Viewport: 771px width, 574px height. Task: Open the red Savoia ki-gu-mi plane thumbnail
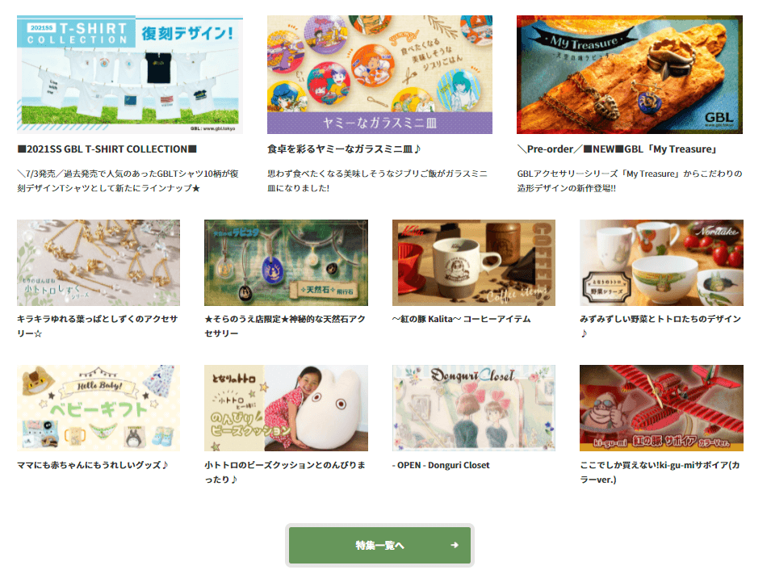point(661,408)
